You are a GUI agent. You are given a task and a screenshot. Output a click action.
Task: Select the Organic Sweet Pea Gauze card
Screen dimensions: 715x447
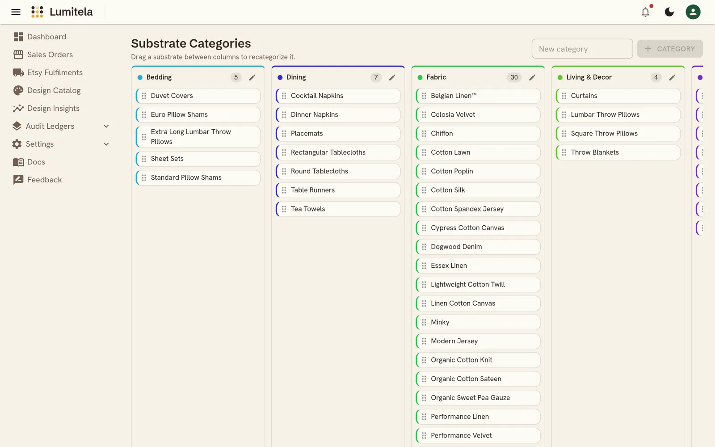tap(478, 398)
